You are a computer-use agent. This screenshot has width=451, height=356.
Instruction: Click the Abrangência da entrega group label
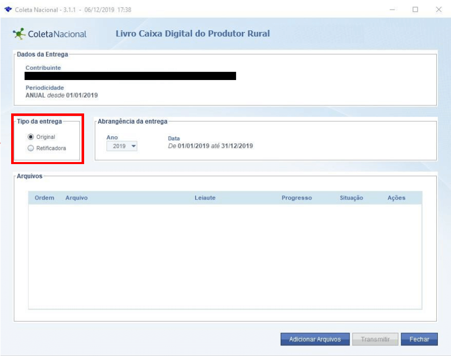[x=133, y=121]
